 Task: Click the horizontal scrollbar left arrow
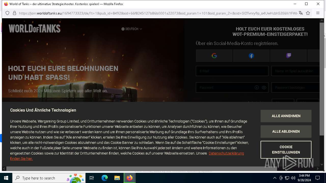pyautogui.click(x=4, y=169)
